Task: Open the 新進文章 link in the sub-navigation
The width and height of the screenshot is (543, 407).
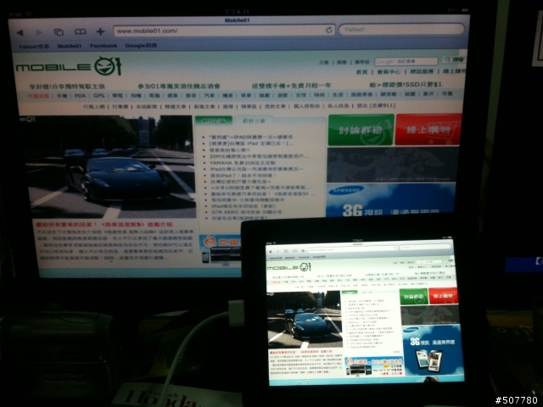Action: (204, 107)
